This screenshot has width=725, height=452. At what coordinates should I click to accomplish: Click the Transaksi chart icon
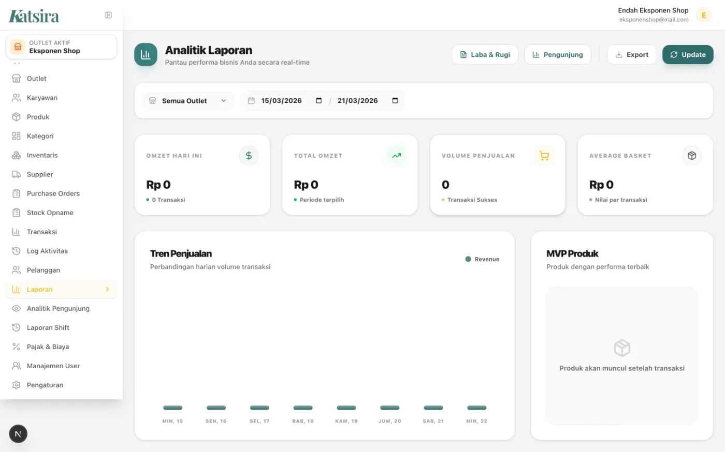(16, 232)
